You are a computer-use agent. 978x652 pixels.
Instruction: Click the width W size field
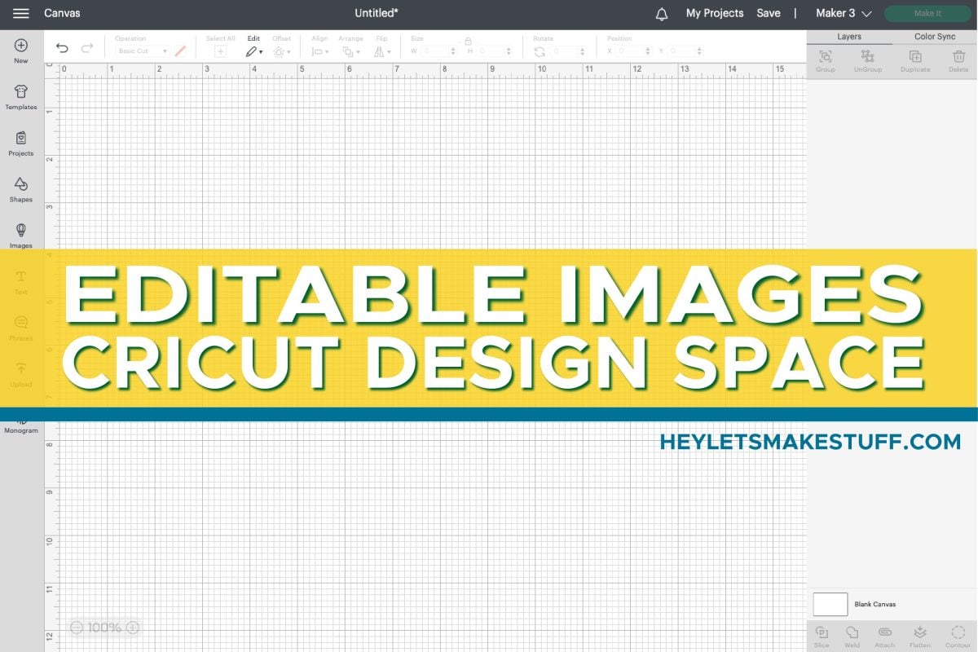[x=435, y=51]
